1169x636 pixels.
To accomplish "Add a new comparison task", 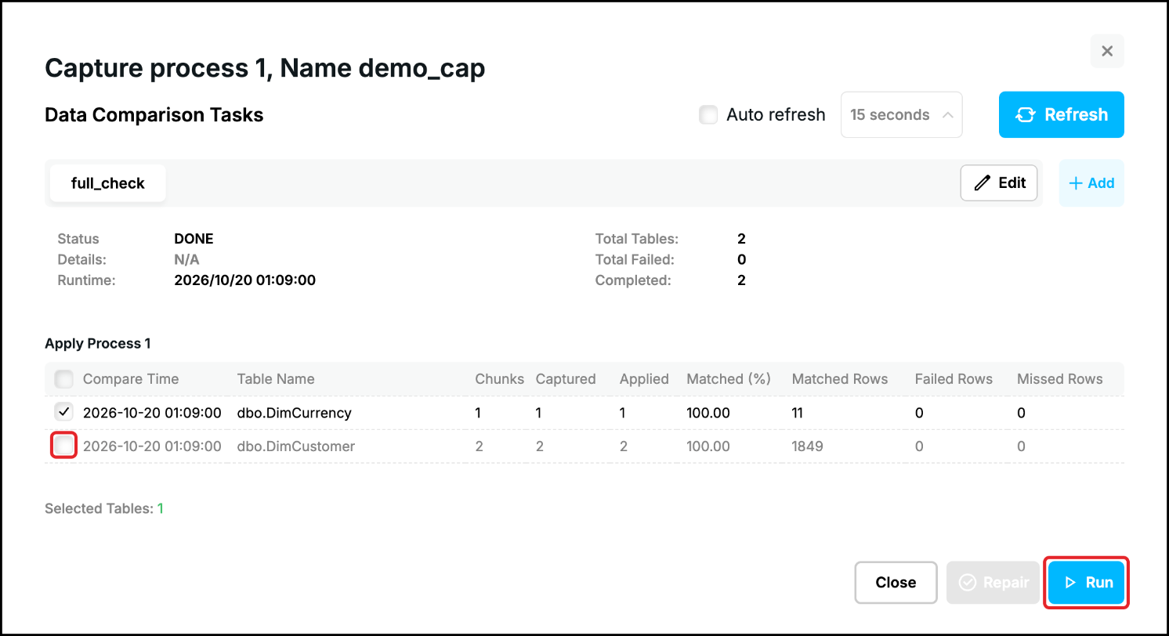I will [x=1091, y=183].
